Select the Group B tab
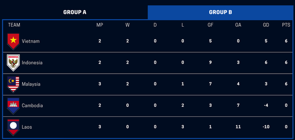Screen dimensions: 295x140 pyautogui.click(x=220, y=12)
